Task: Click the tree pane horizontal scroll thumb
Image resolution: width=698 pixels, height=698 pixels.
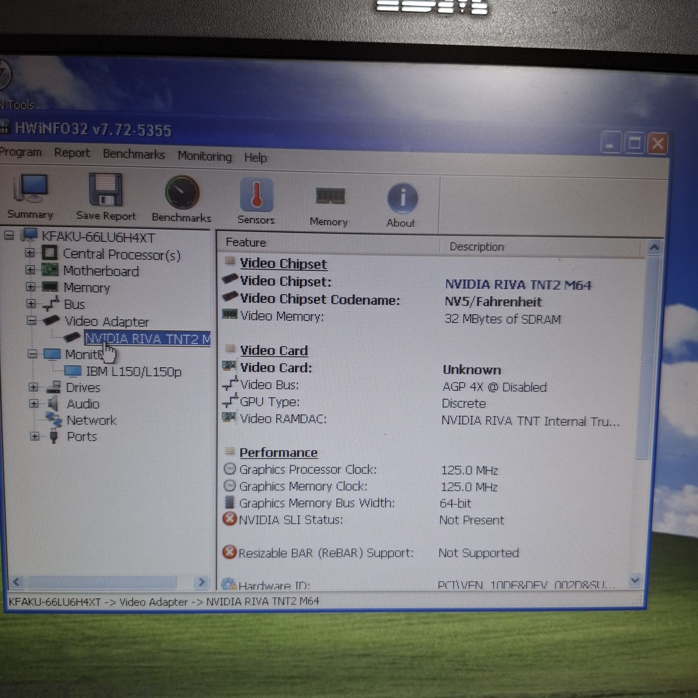Action: [101, 582]
